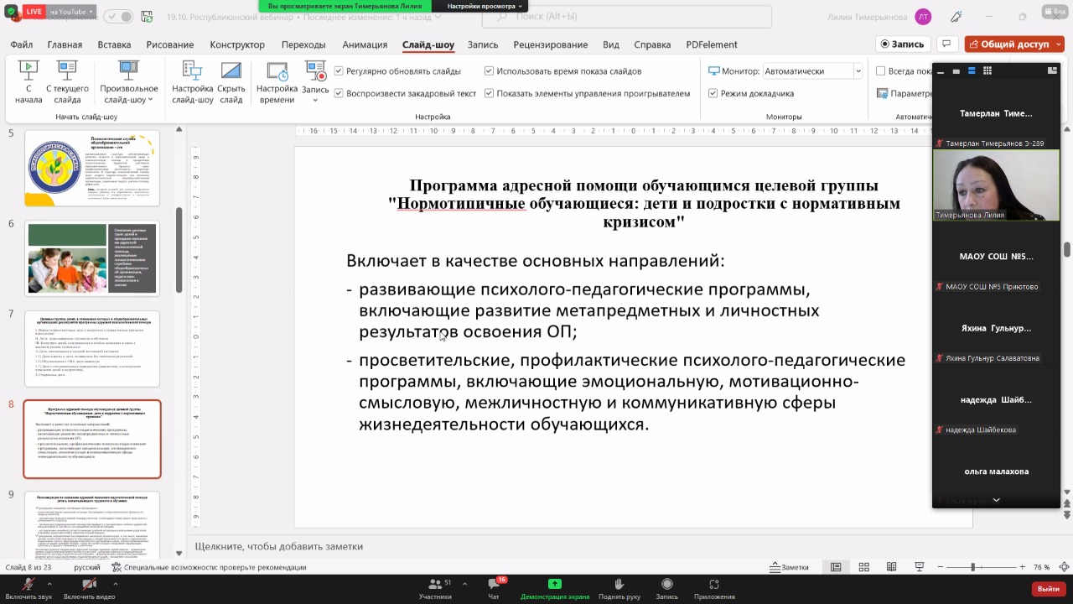Toggle regularly update slides checkbox

coord(339,71)
